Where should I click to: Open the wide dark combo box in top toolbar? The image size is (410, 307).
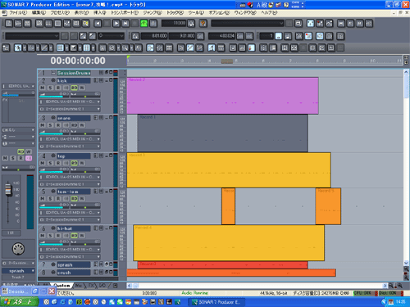click(x=248, y=24)
